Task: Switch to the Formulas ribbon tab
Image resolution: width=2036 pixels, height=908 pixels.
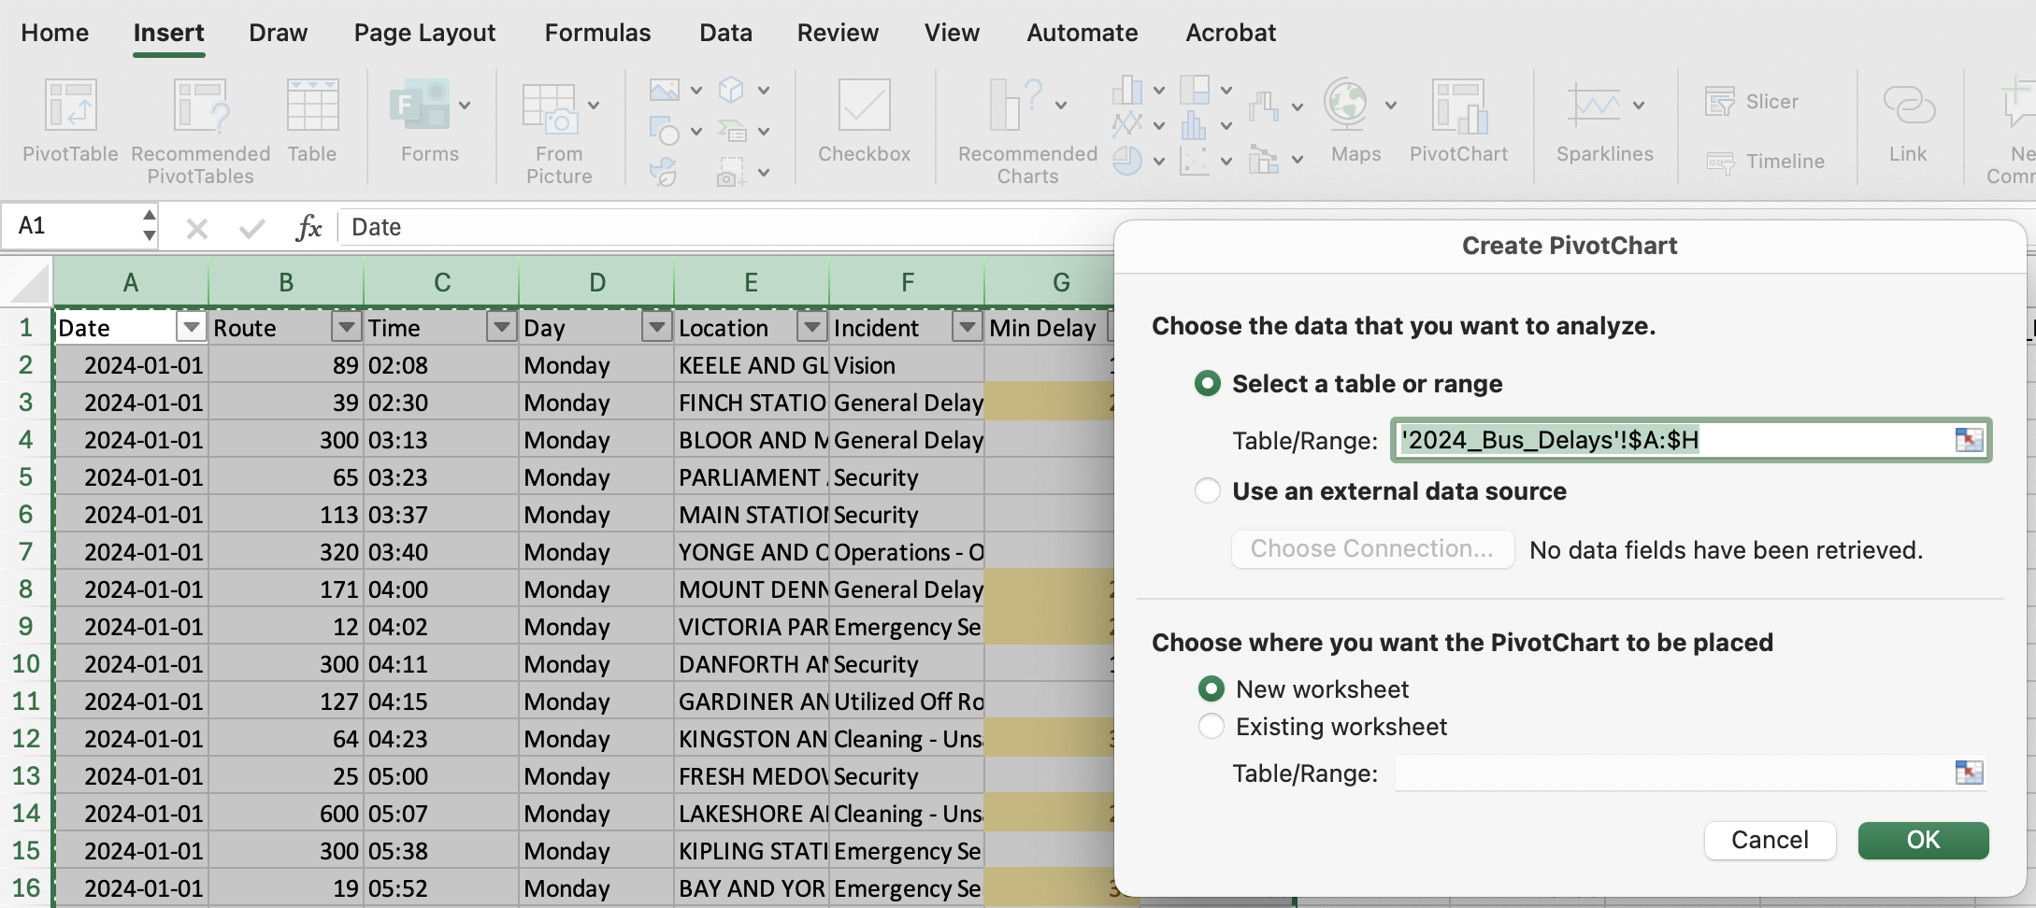Action: 596,32
